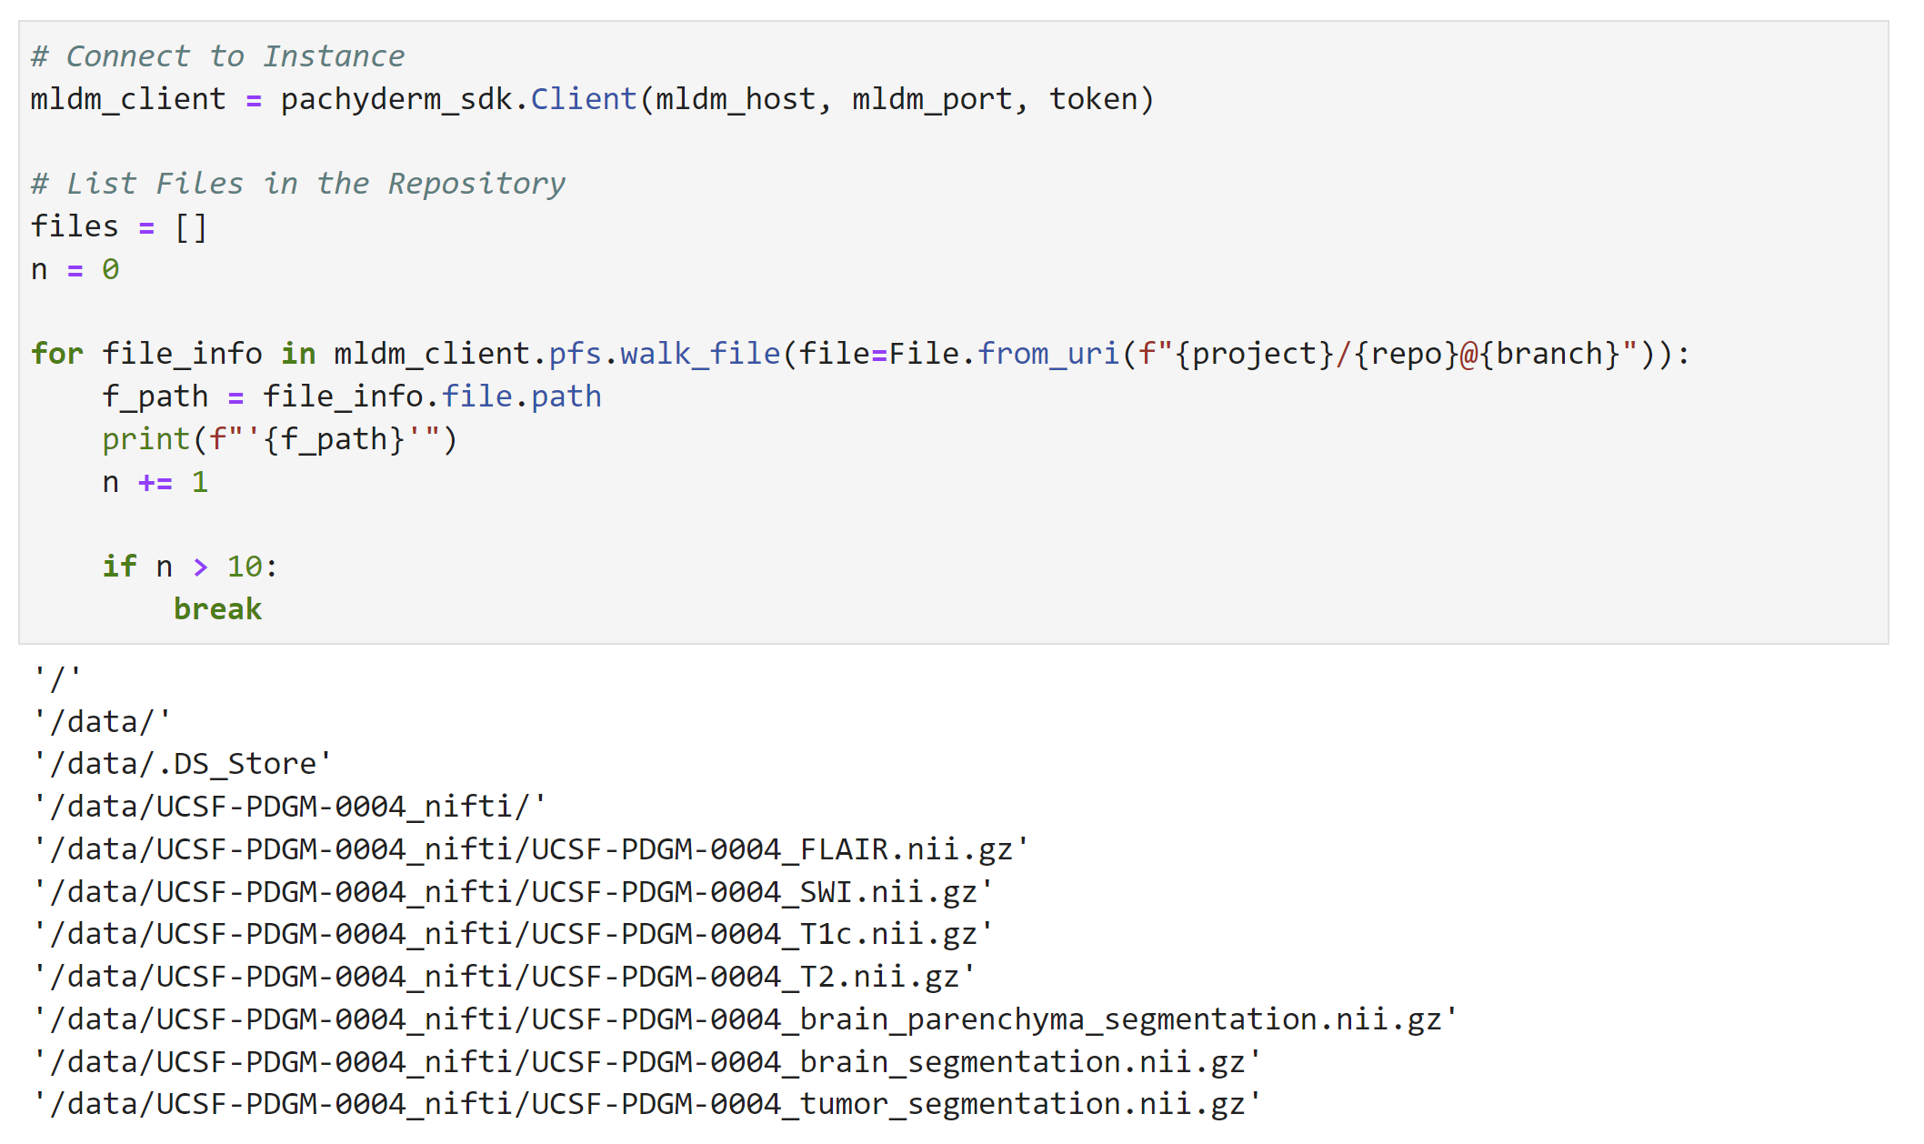Click the SWI.nii.gz output path
Viewport: 1924px width, 1144px height.
pyautogui.click(x=514, y=892)
